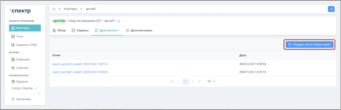Expand the Диагностика tab dropdown

(x=107, y=31)
